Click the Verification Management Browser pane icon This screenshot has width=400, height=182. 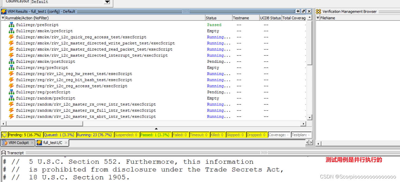point(318,11)
